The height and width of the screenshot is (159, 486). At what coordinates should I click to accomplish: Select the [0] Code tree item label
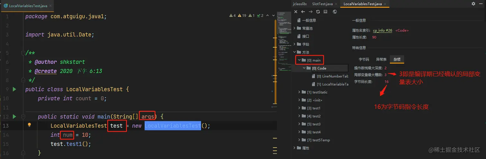[319, 68]
